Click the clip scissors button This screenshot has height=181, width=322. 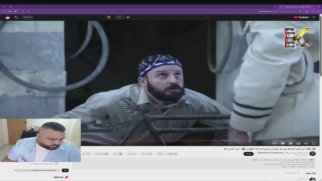click(102, 154)
